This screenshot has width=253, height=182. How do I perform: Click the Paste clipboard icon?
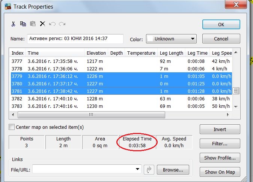click(x=33, y=24)
